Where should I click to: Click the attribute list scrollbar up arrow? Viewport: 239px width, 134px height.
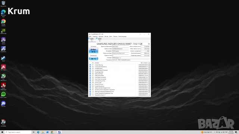(149, 63)
